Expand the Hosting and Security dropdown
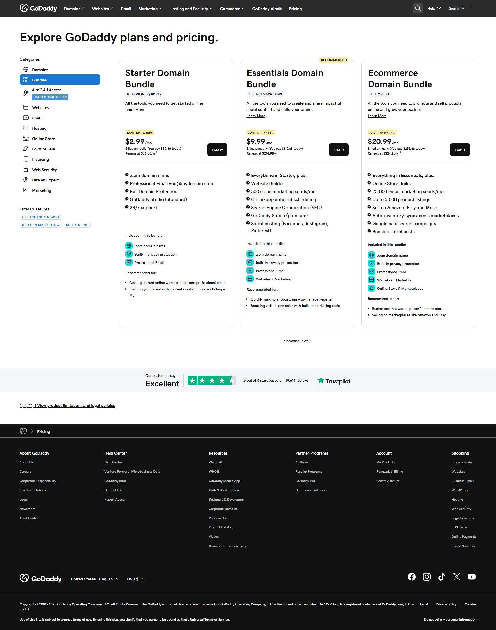 click(x=191, y=9)
